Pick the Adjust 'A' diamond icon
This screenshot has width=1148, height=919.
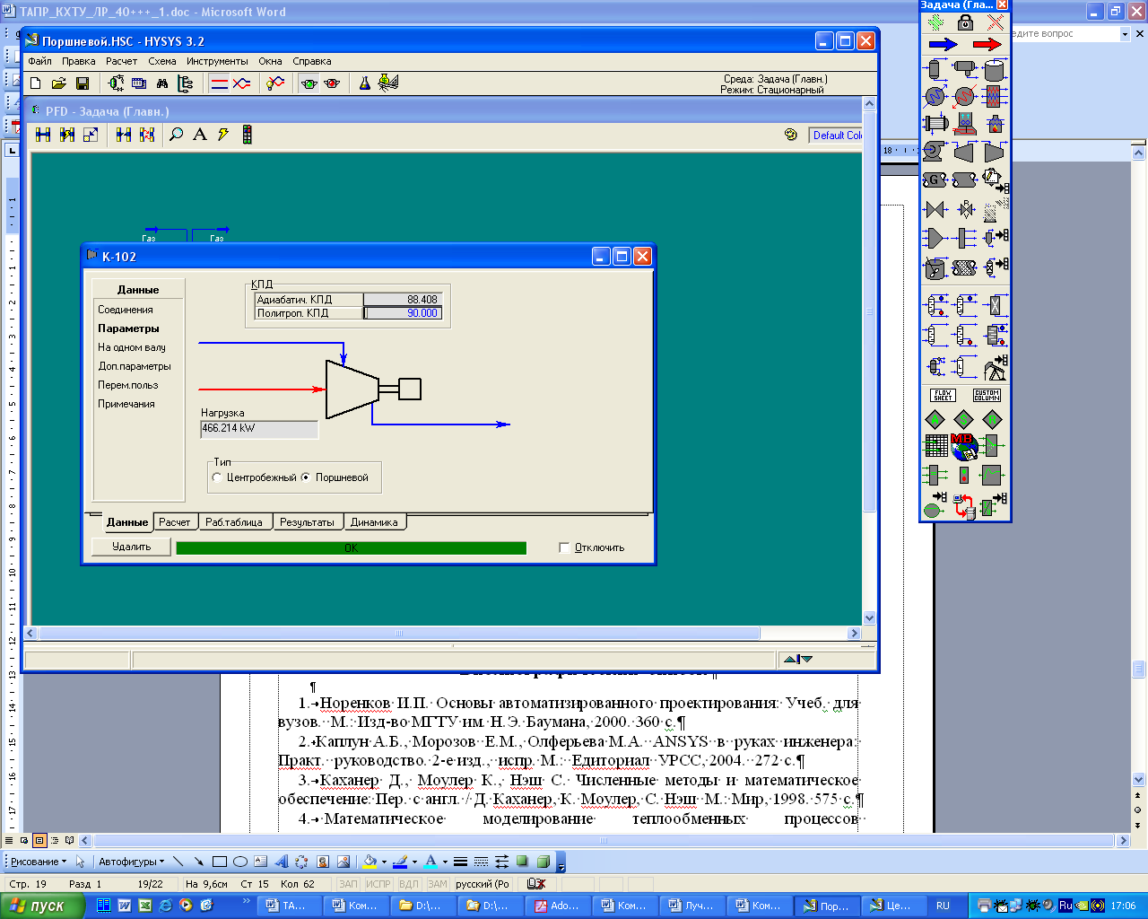coord(935,419)
